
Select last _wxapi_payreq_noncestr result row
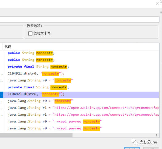point(81,128)
